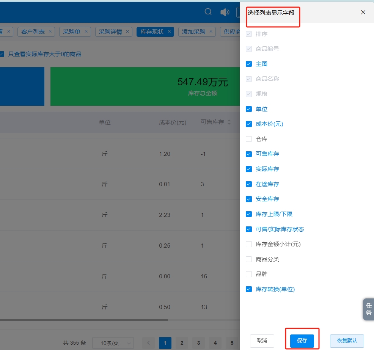Go to previous page arrow in pagination
374x350 pixels.
coord(149,343)
